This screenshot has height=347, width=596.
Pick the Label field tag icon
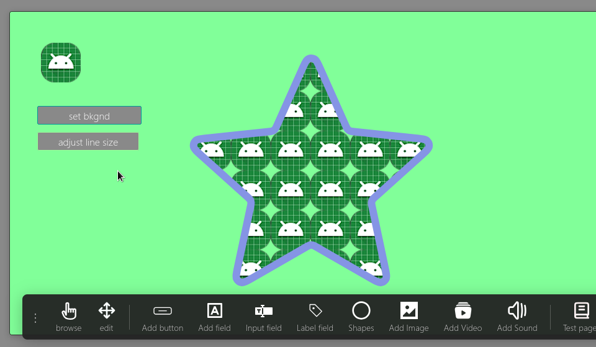click(x=315, y=317)
